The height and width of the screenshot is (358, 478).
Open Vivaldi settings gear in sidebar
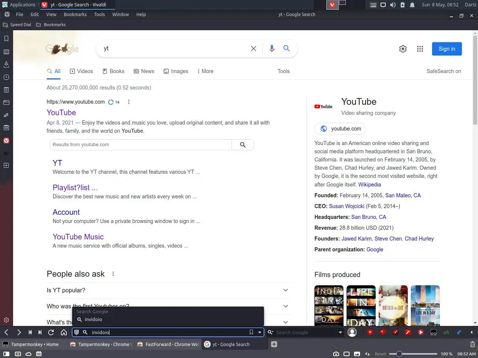[x=6, y=320]
